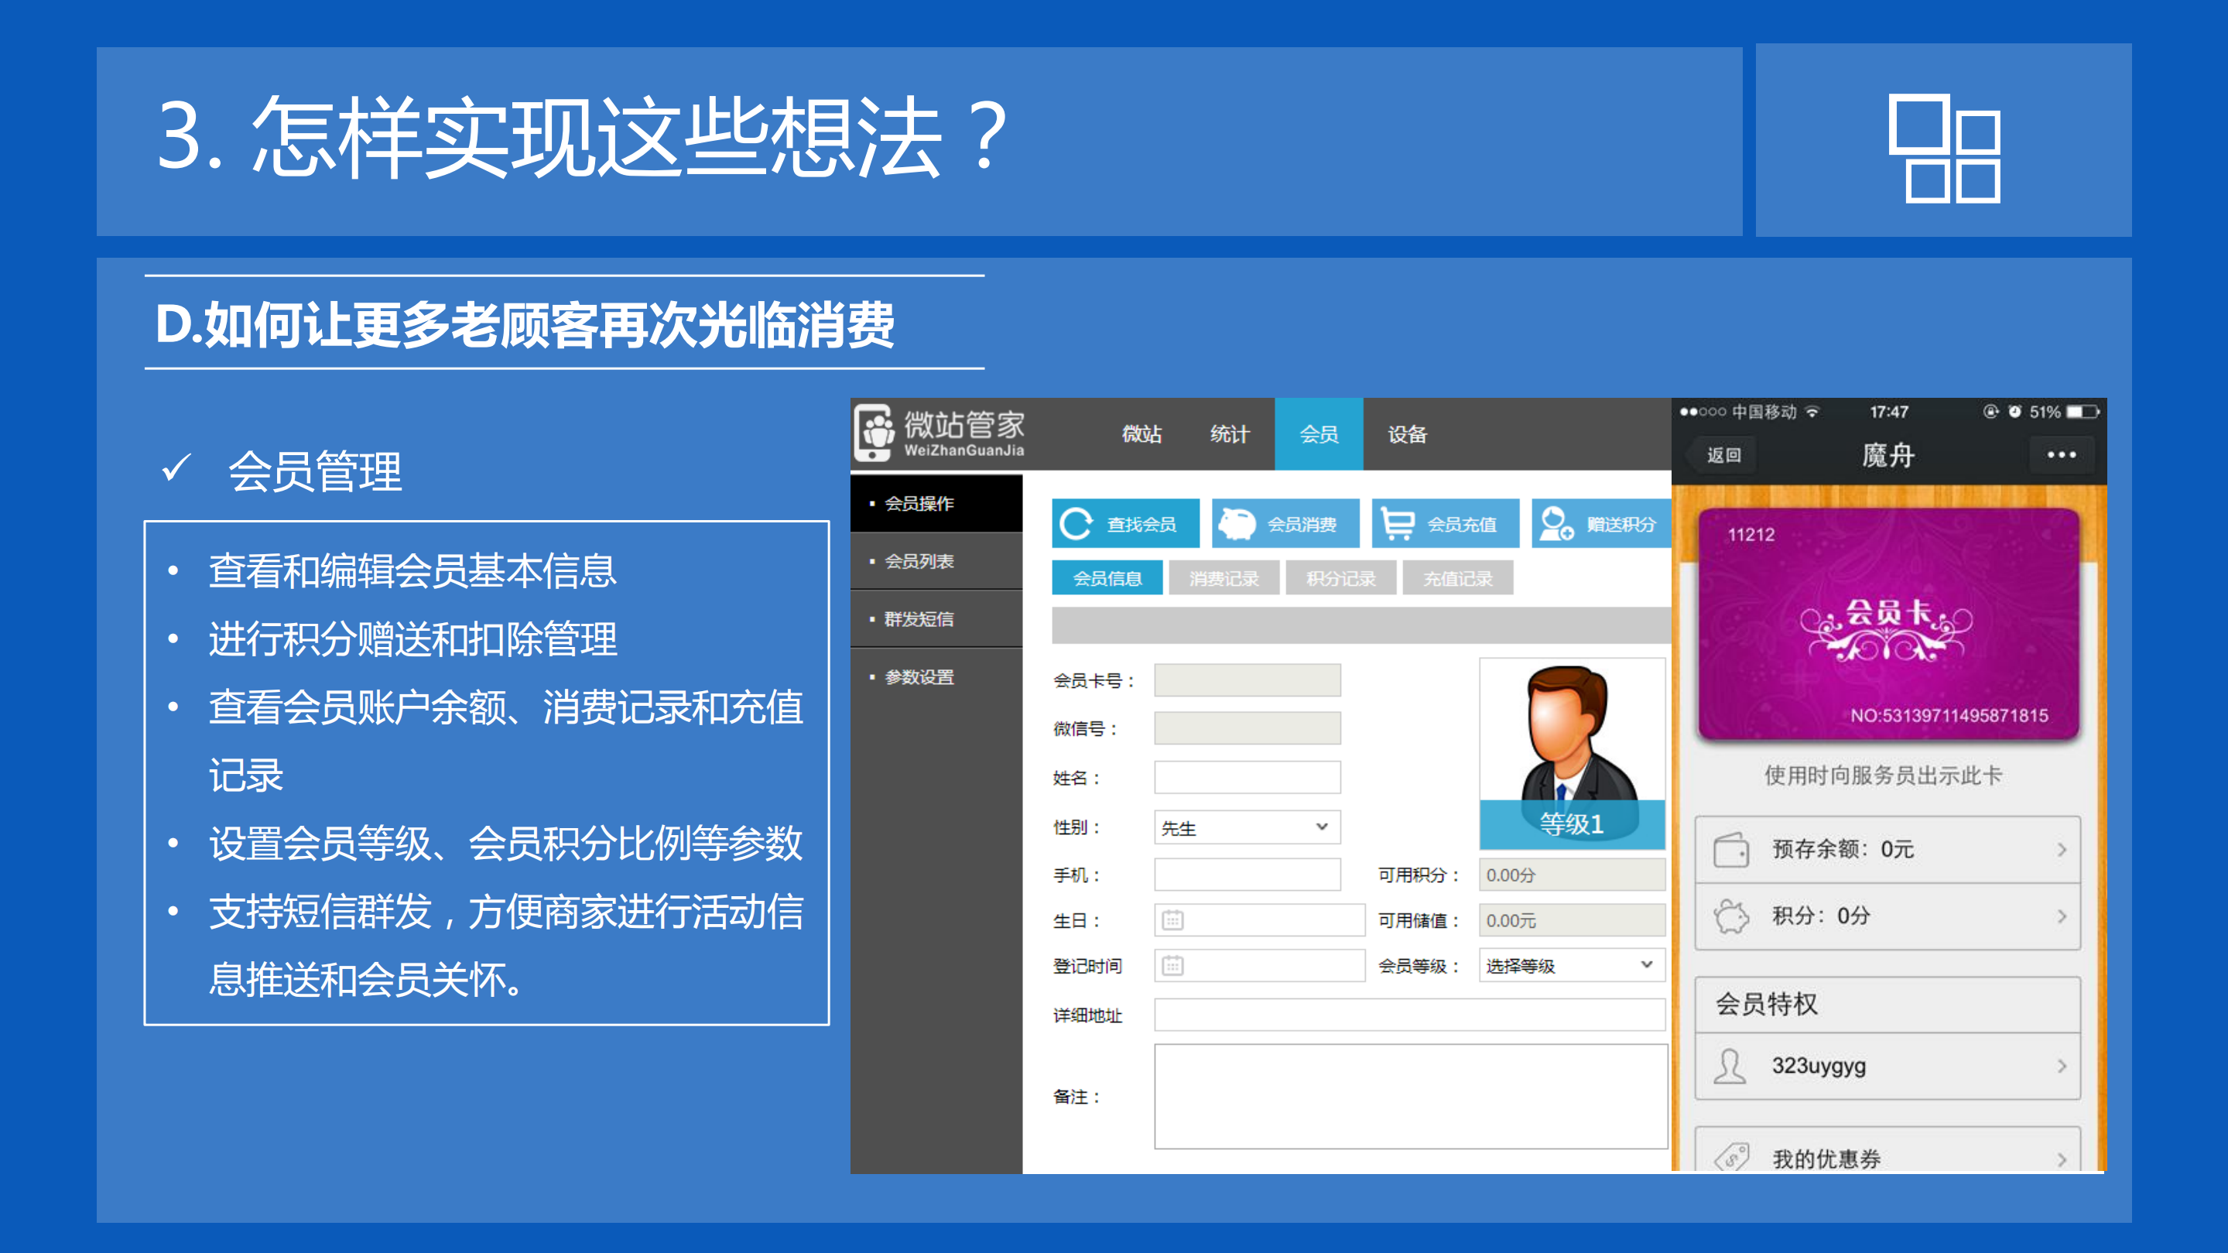Image resolution: width=2228 pixels, height=1253 pixels.
Task: Click the 返回 button on the phone
Action: point(1723,456)
